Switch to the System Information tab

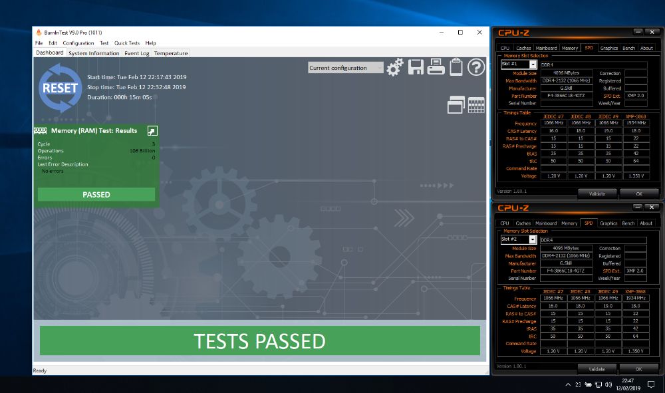coord(94,53)
